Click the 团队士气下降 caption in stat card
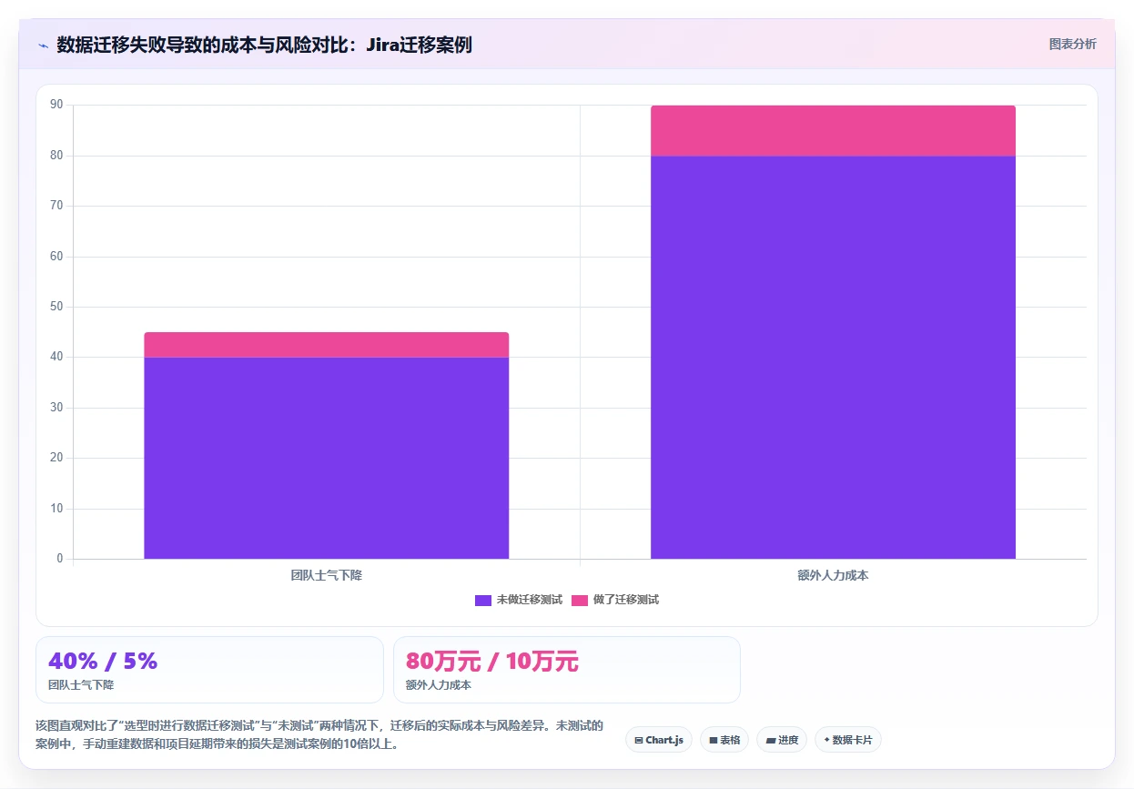This screenshot has height=789, width=1134. pyautogui.click(x=81, y=684)
